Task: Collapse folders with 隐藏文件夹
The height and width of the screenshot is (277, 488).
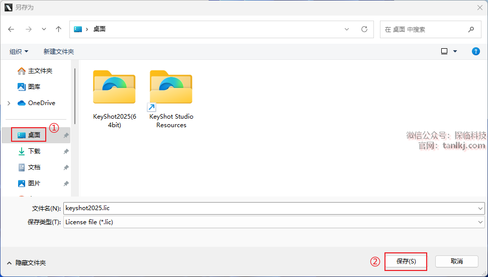Action: (x=26, y=263)
